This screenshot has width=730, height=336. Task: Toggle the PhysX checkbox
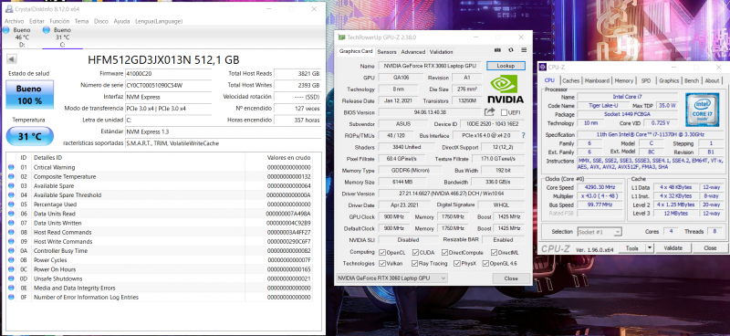pos(458,264)
